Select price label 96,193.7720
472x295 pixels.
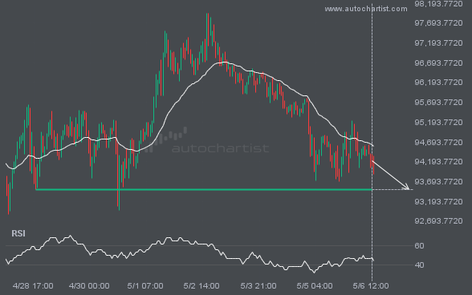pyautogui.click(x=438, y=83)
